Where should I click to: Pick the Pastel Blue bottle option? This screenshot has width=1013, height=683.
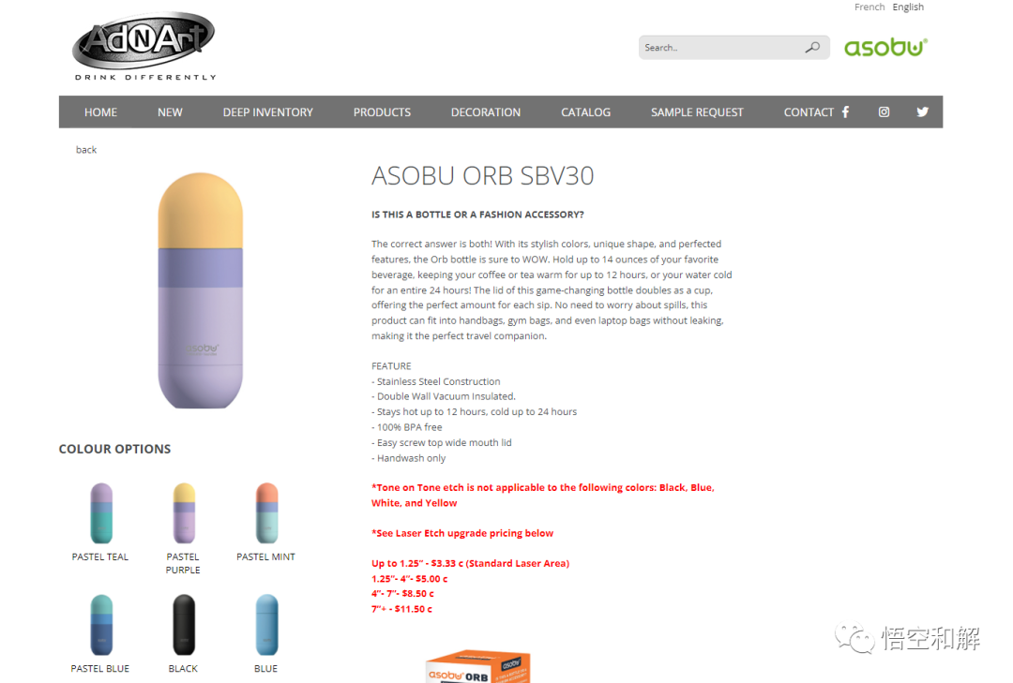(x=100, y=625)
